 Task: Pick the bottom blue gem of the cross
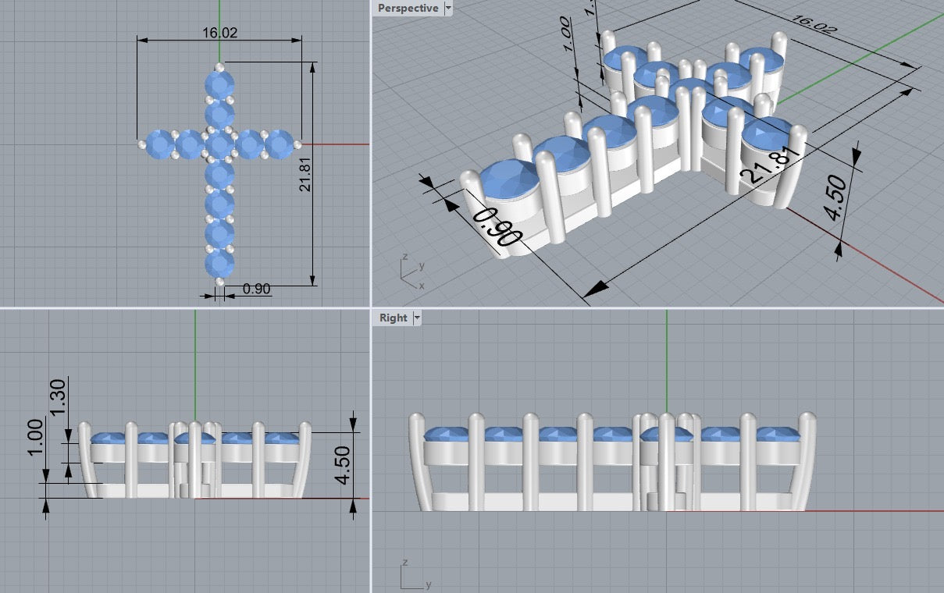point(219,263)
